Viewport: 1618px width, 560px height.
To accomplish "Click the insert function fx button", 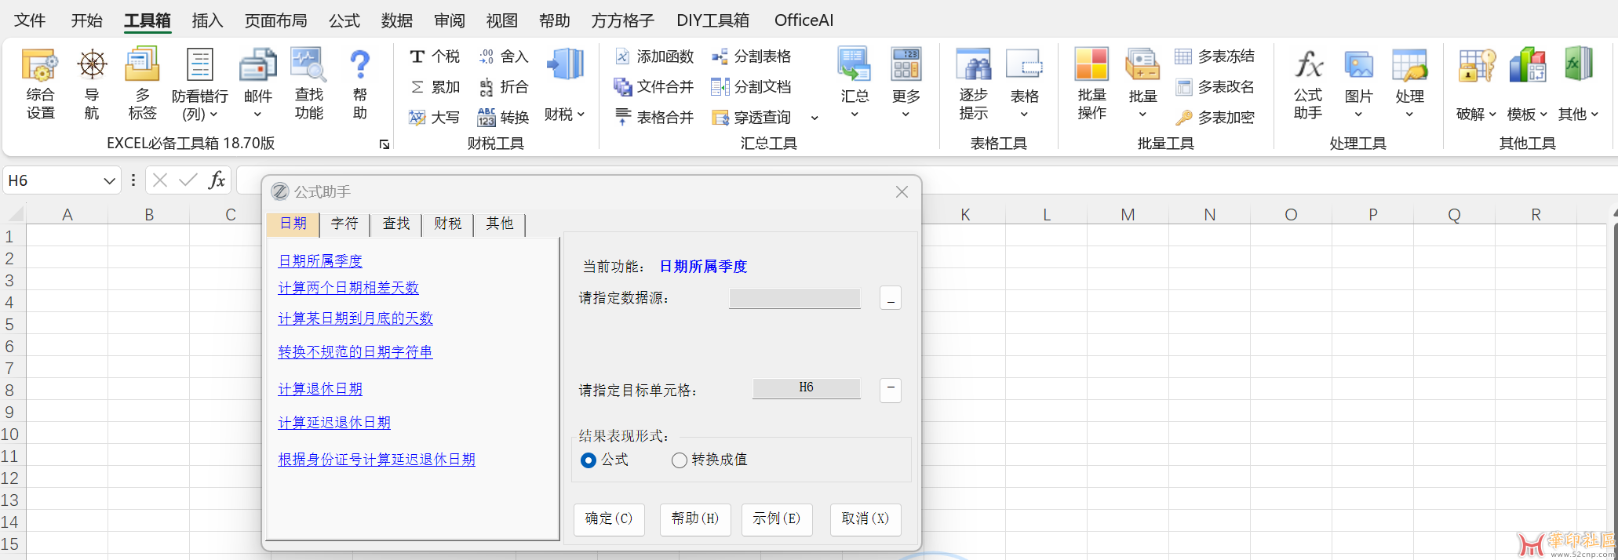I will [x=217, y=180].
